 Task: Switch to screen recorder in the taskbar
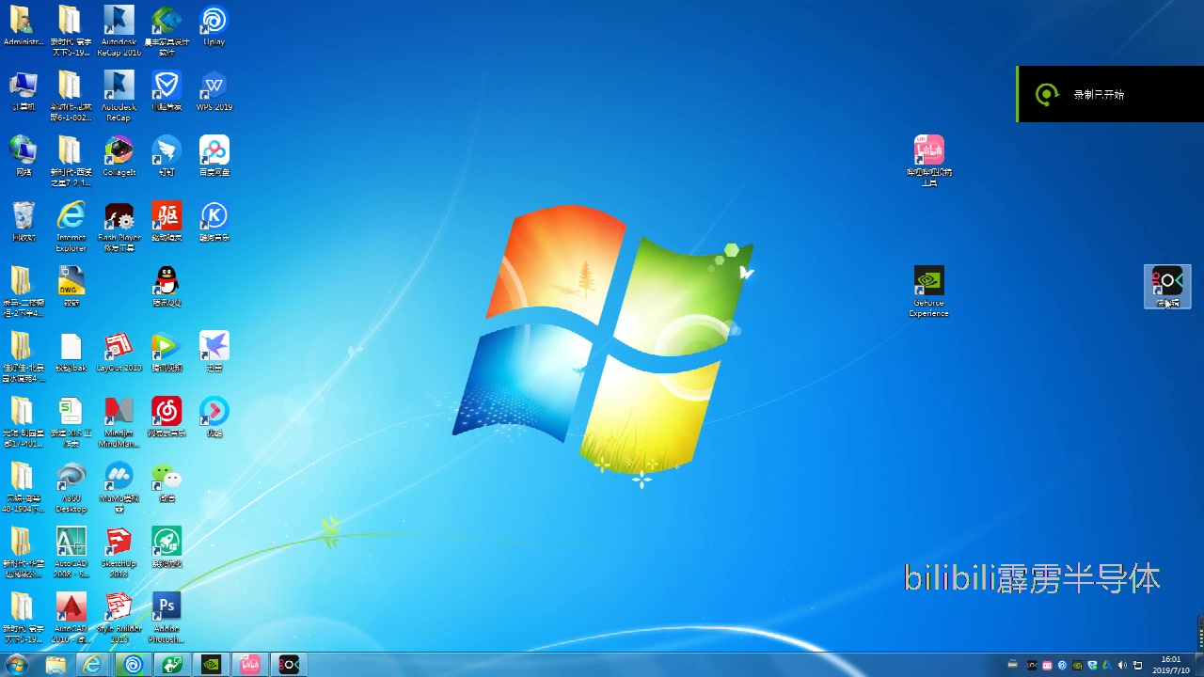(289, 665)
